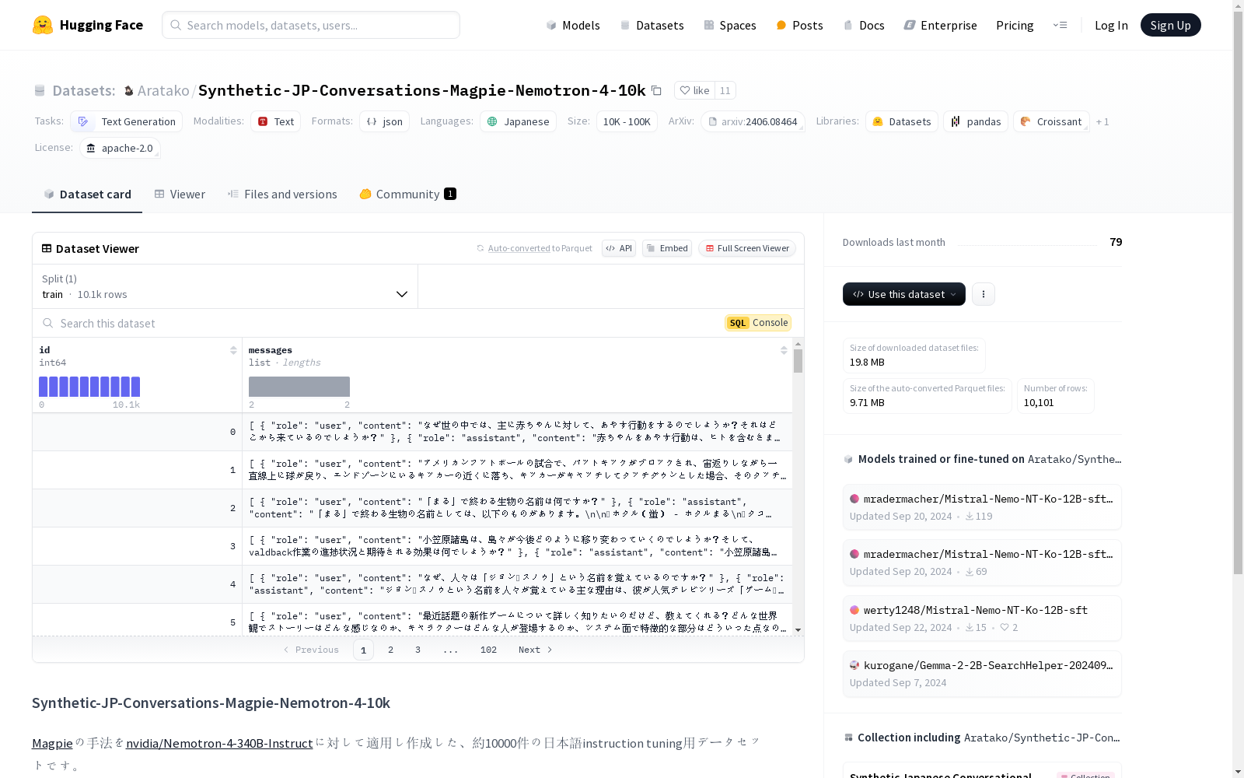Image resolution: width=1244 pixels, height=778 pixels.
Task: Open the Use this dataset dropdown
Action: pyautogui.click(x=904, y=294)
